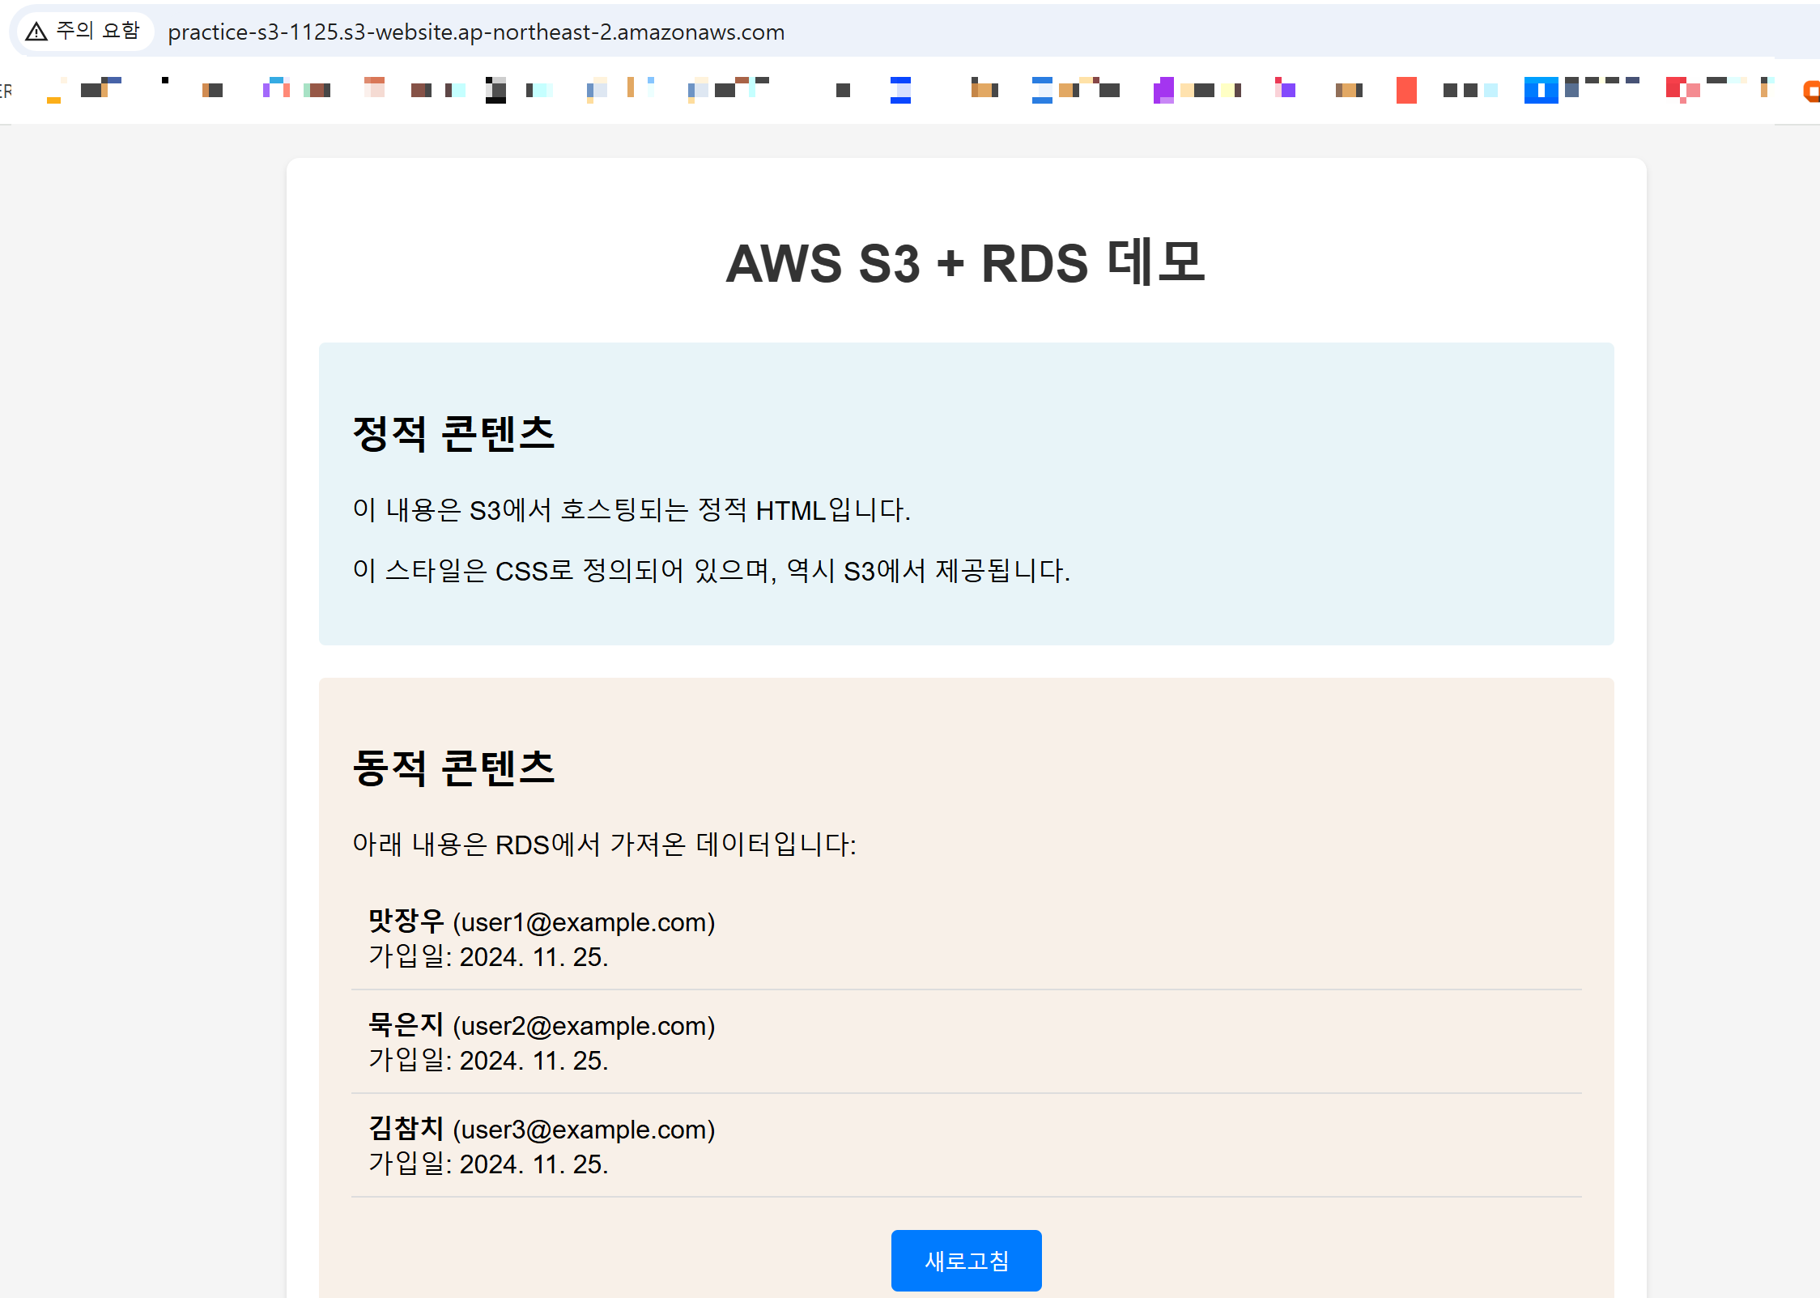Click the orange icon at bookmarks bar end

click(1812, 91)
